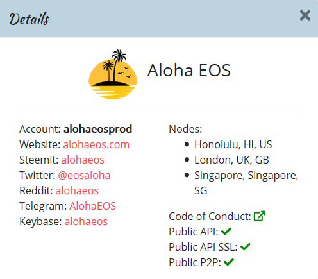Click the Public API SSL green checkmark

coord(246,247)
